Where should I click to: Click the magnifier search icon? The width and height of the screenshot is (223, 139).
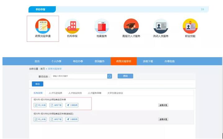pos(109,76)
